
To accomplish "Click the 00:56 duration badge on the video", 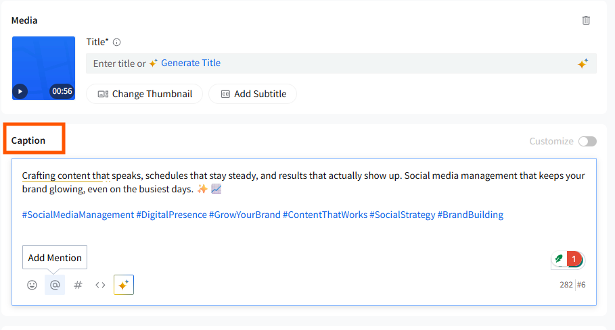I will tap(62, 91).
